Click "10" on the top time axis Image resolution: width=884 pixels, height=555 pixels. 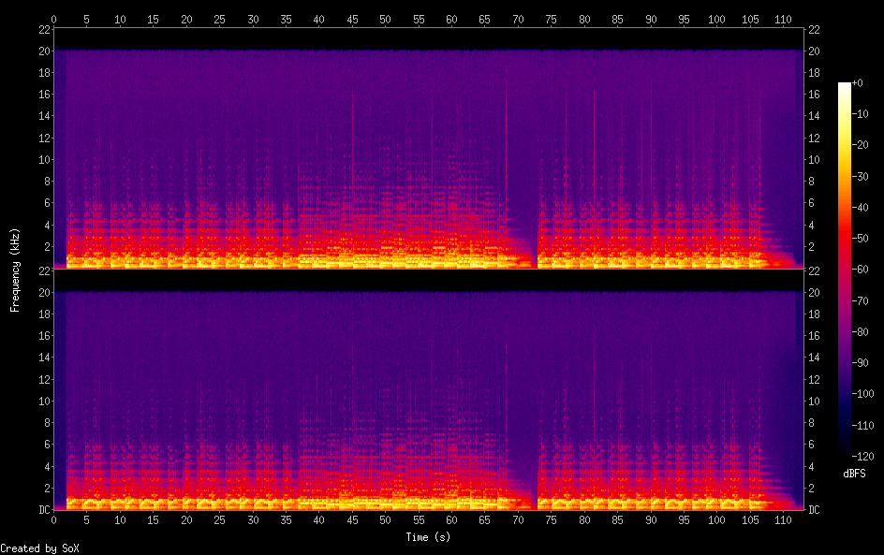(x=120, y=19)
